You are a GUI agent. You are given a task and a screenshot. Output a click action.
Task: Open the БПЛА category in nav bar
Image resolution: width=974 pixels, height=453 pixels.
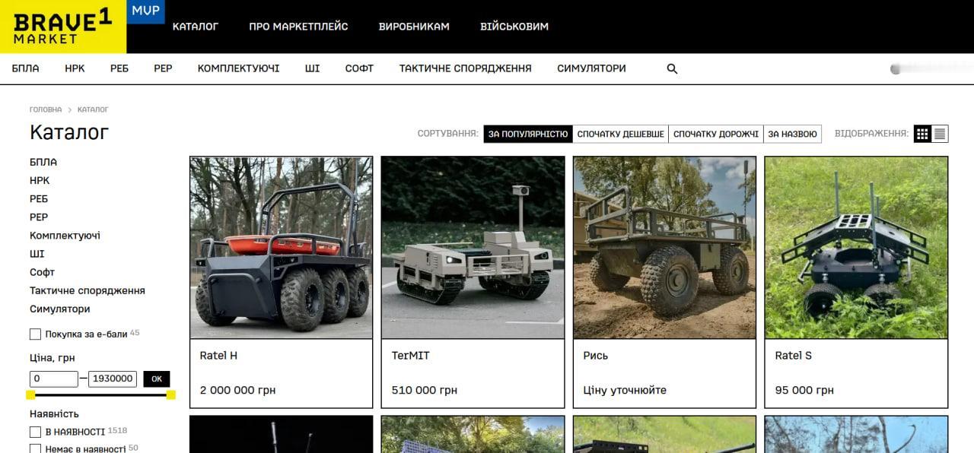pyautogui.click(x=25, y=68)
